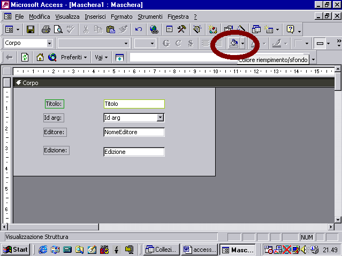Image resolution: width=342 pixels, height=256 pixels.
Task: Open the Toolbox hammer icon
Action: (x=181, y=29)
